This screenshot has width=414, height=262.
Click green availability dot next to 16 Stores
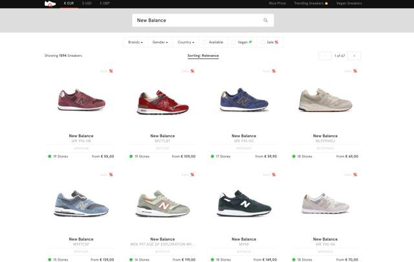(131, 259)
